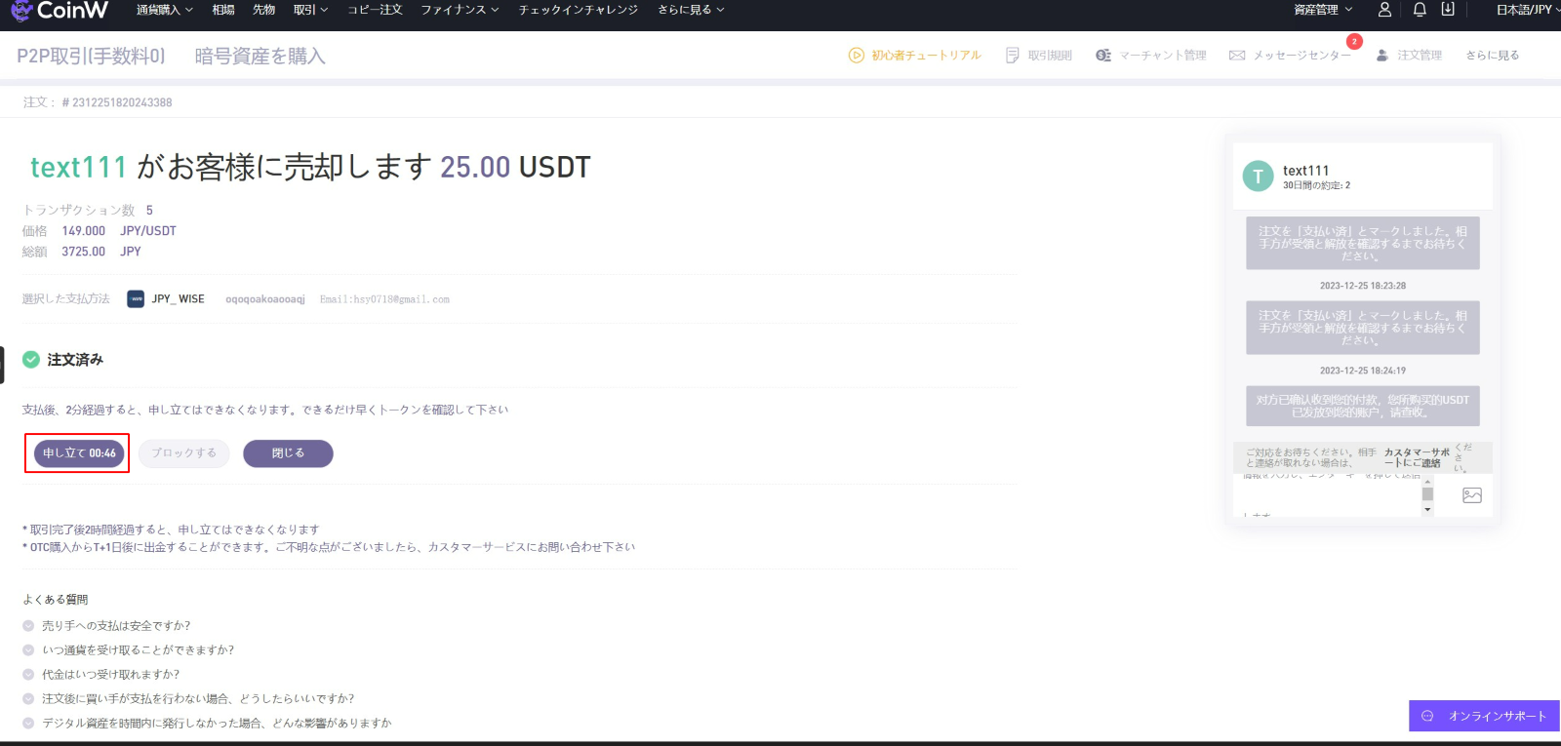Click the 閉じる close button

[288, 453]
